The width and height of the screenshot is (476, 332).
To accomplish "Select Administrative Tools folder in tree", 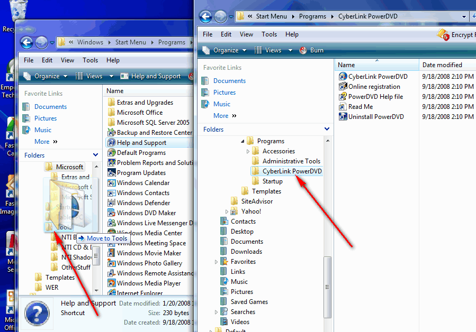I will (x=291, y=161).
